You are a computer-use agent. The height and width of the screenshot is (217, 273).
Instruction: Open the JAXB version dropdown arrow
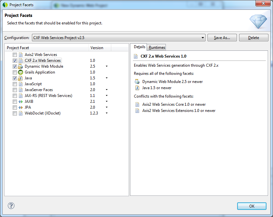point(107,102)
